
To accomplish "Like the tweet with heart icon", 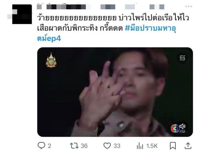I will [107, 146].
